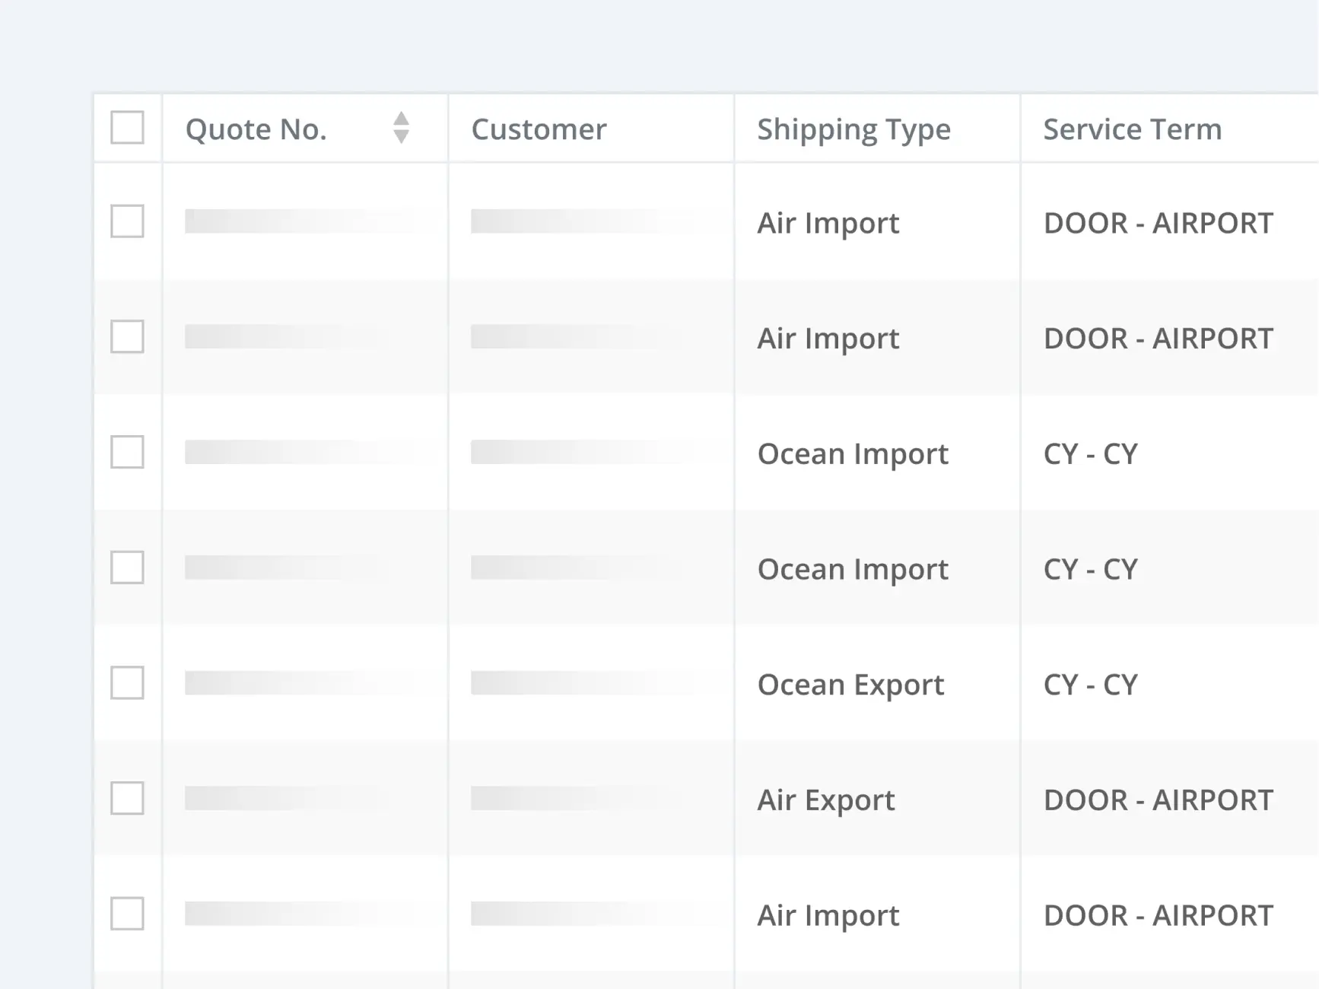Tick the Air Export row checkbox
Image resolution: width=1319 pixels, height=989 pixels.
pos(127,799)
